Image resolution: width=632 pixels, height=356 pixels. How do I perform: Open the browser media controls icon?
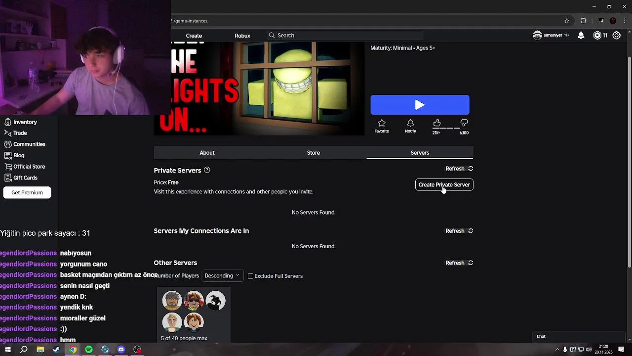(601, 21)
